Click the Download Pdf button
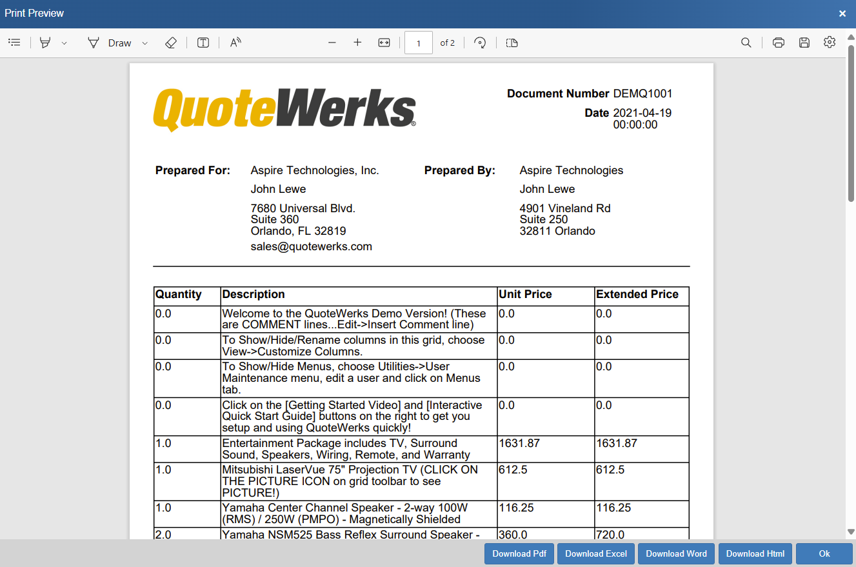 [x=519, y=553]
